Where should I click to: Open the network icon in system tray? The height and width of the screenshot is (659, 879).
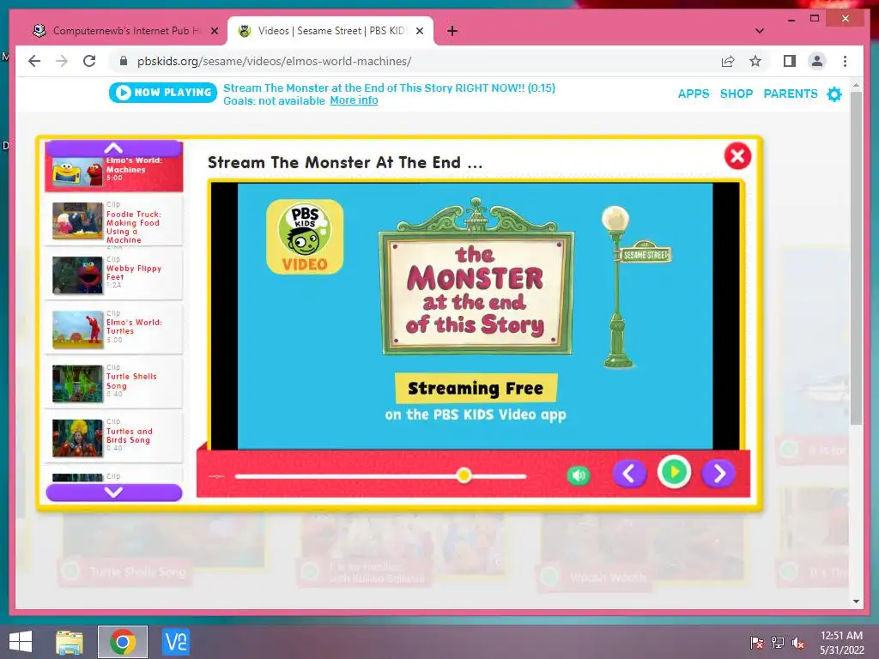click(778, 643)
